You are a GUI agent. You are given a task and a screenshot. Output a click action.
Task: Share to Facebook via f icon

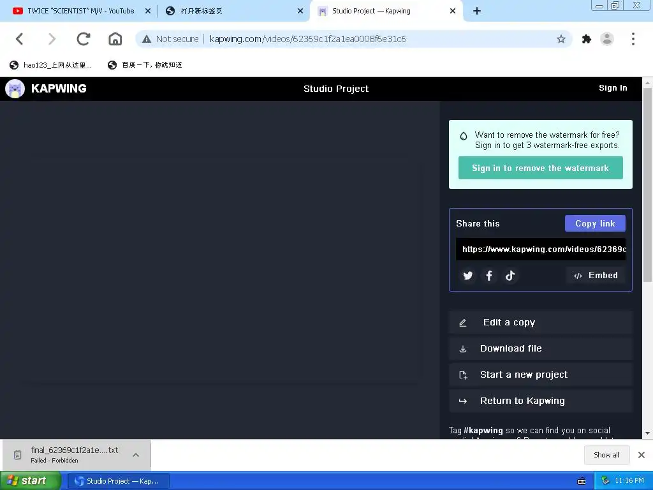pos(489,276)
